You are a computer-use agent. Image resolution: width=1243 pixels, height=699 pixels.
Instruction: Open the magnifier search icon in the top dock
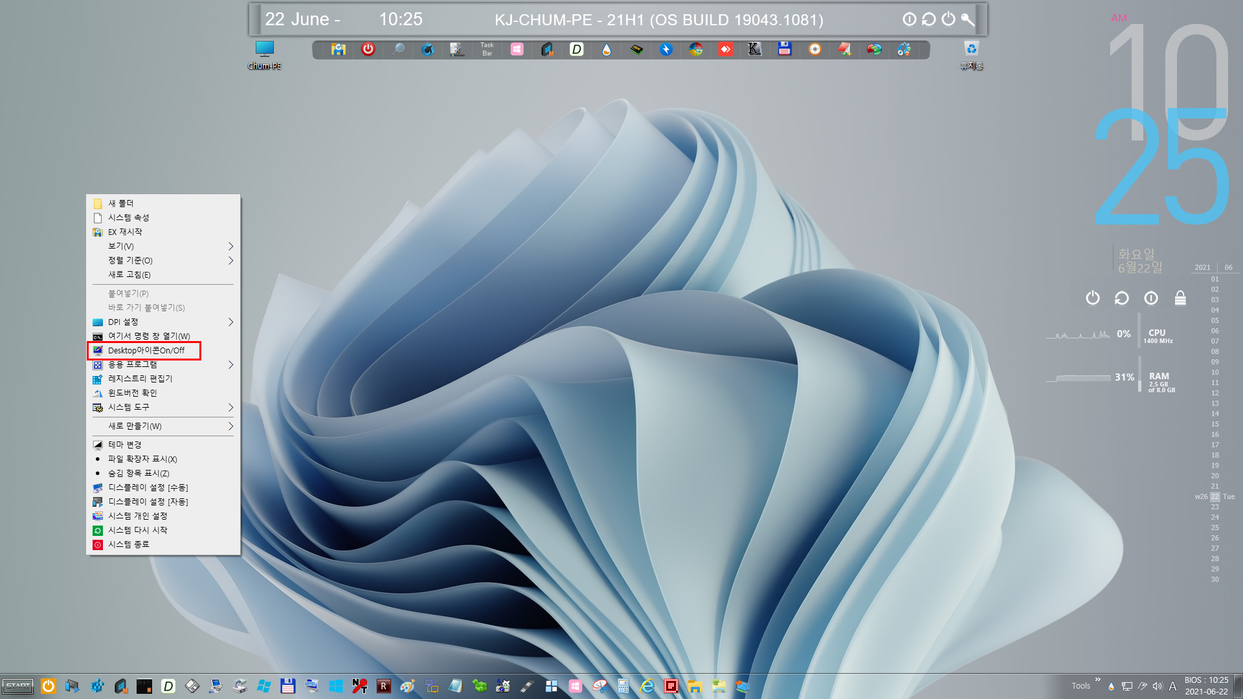point(398,49)
